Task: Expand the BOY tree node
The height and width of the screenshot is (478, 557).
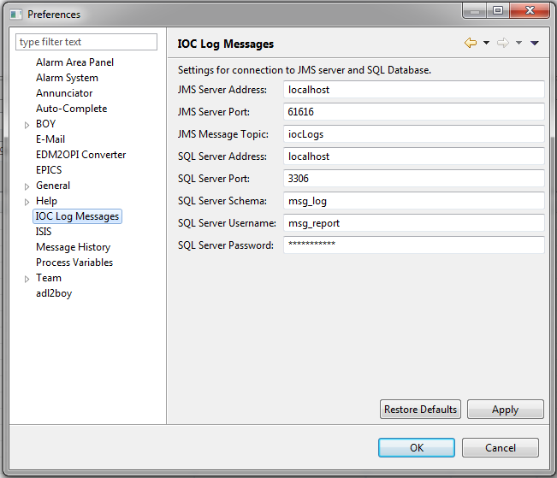Action: [x=27, y=125]
